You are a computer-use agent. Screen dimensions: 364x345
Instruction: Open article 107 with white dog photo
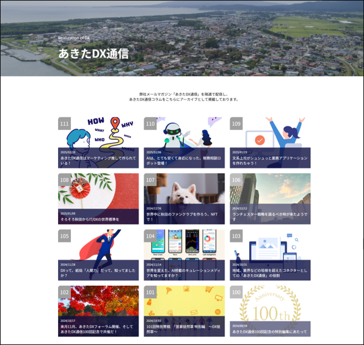tap(184, 198)
